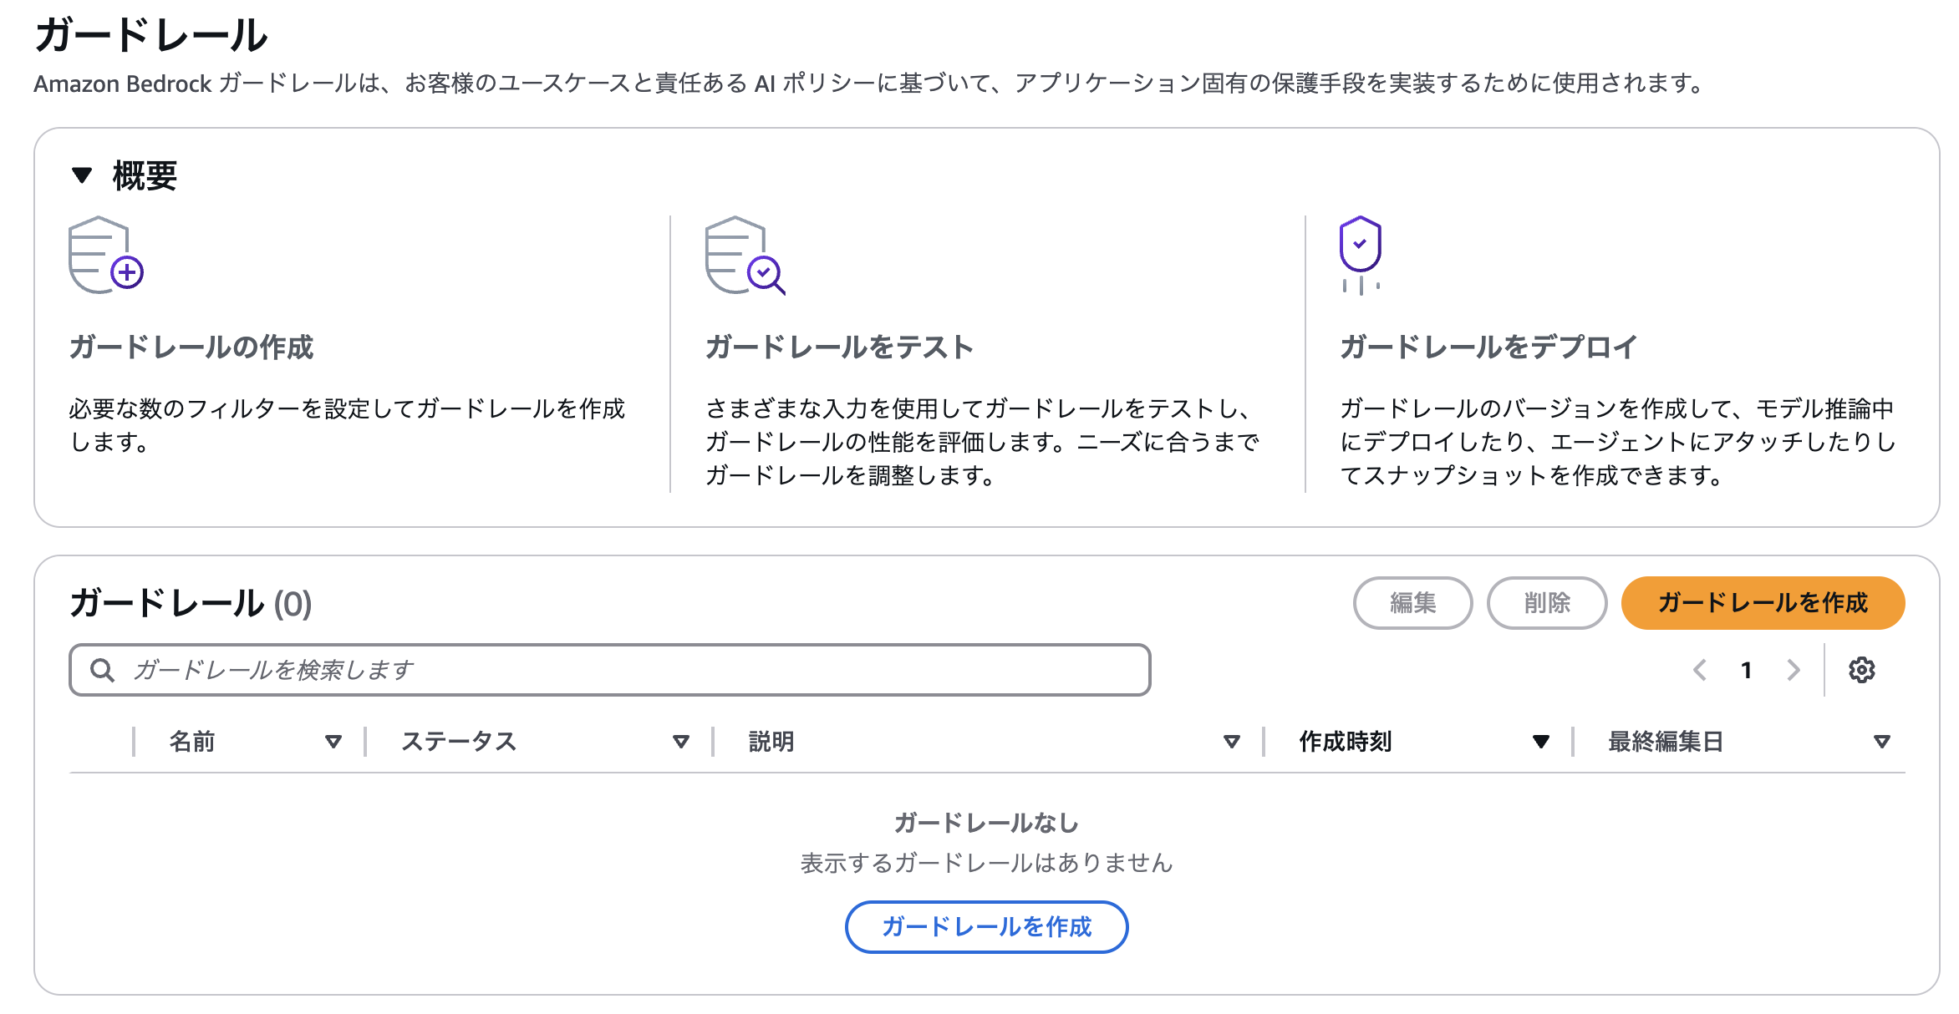
Task: Open table preferences via gear icon
Action: tap(1866, 670)
